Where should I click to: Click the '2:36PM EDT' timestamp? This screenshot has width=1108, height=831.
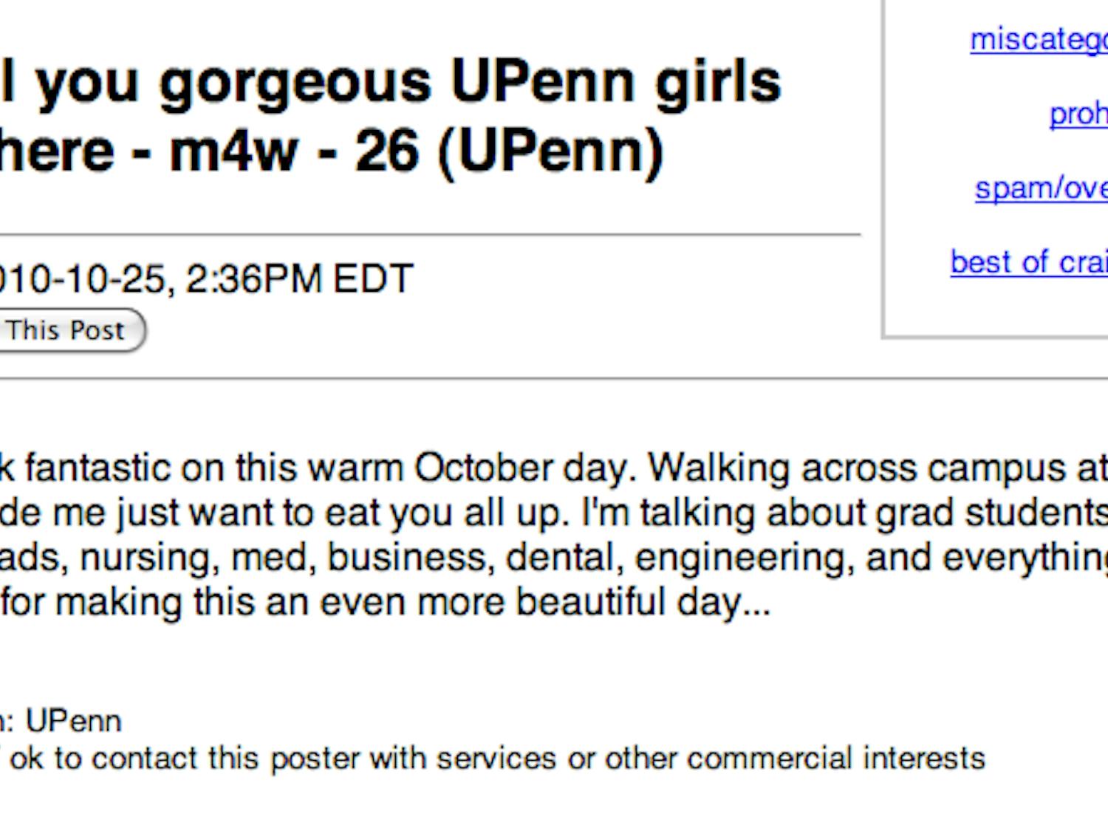click(x=299, y=279)
